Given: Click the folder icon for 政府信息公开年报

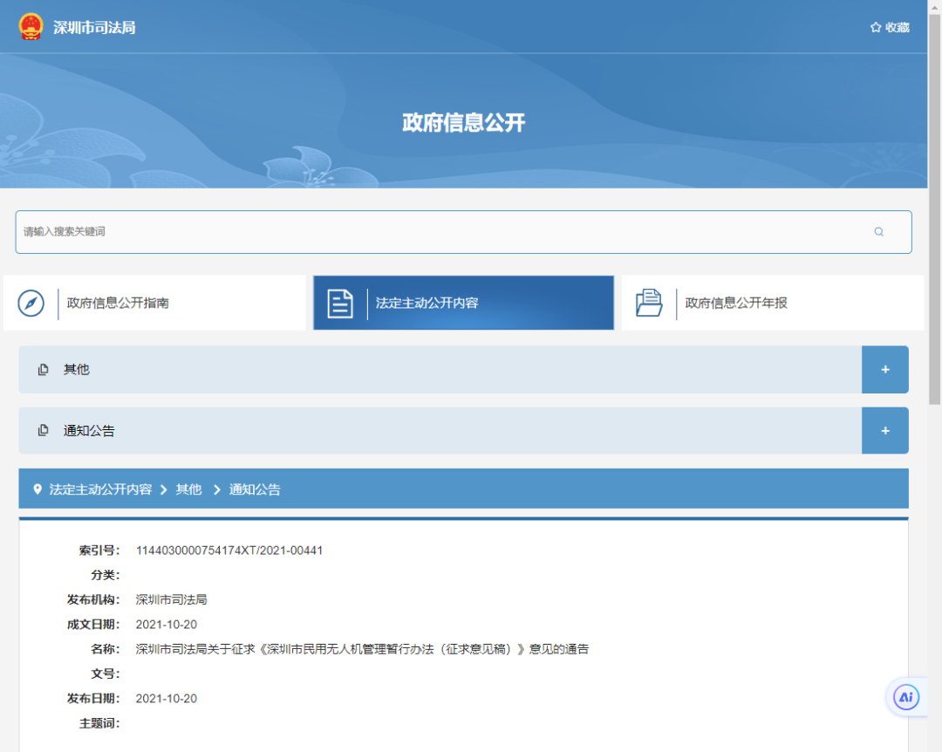Looking at the screenshot, I should point(649,304).
